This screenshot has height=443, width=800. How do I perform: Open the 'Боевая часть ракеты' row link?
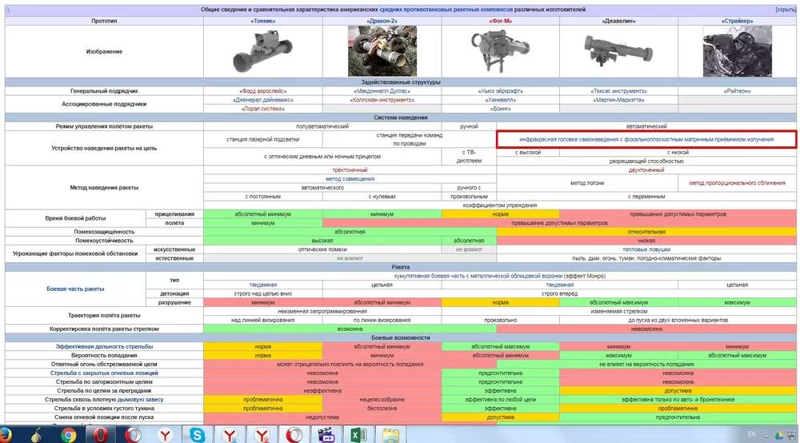click(75, 289)
